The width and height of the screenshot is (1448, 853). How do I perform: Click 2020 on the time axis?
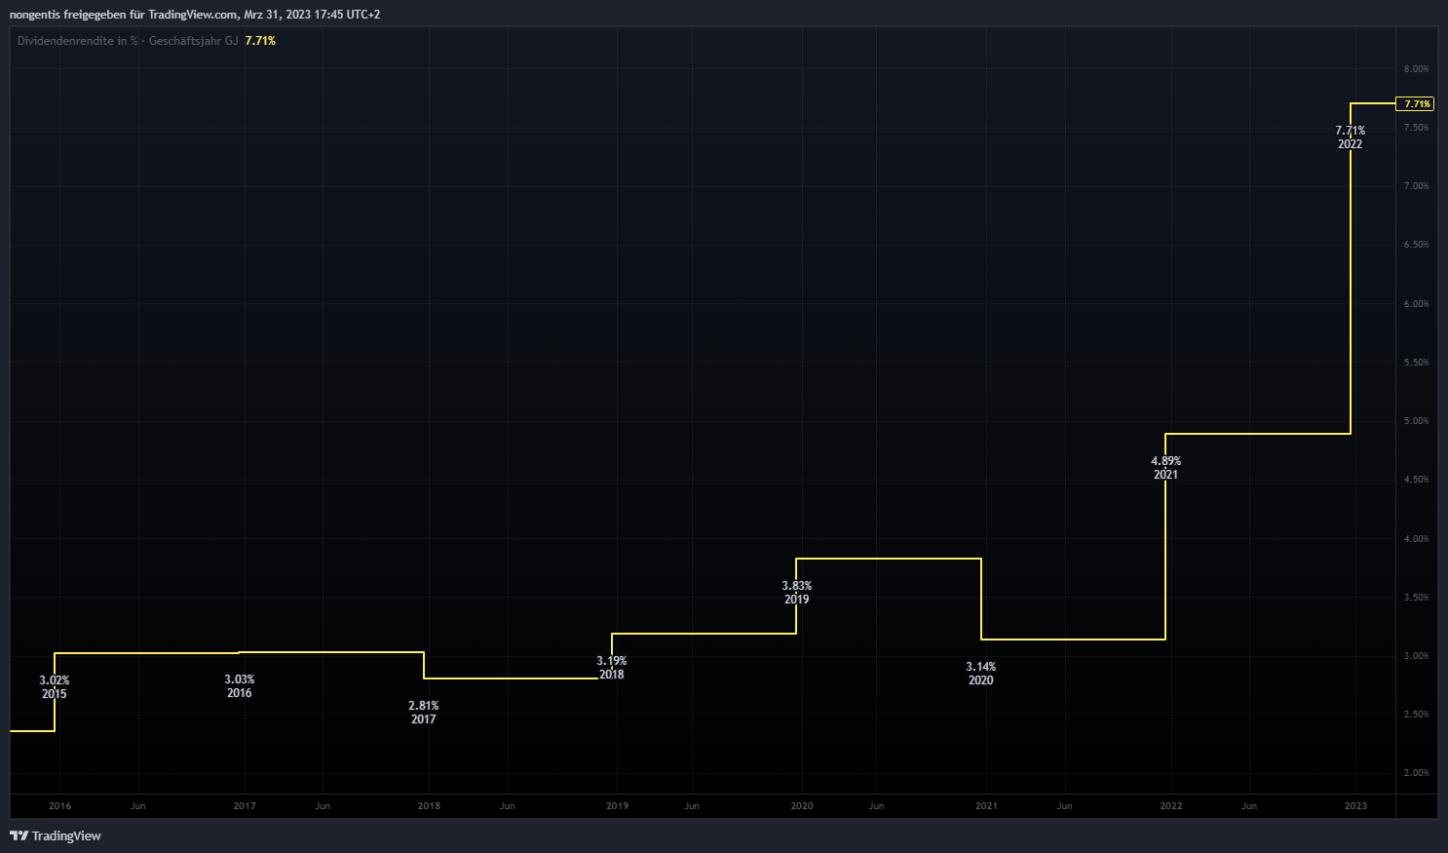pos(802,806)
